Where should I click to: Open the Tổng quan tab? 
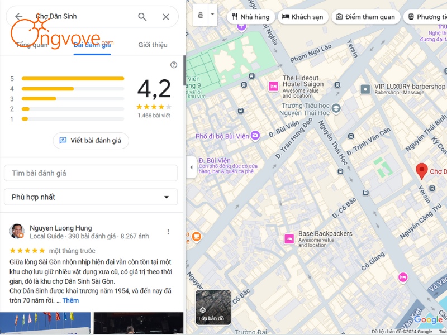tap(32, 45)
